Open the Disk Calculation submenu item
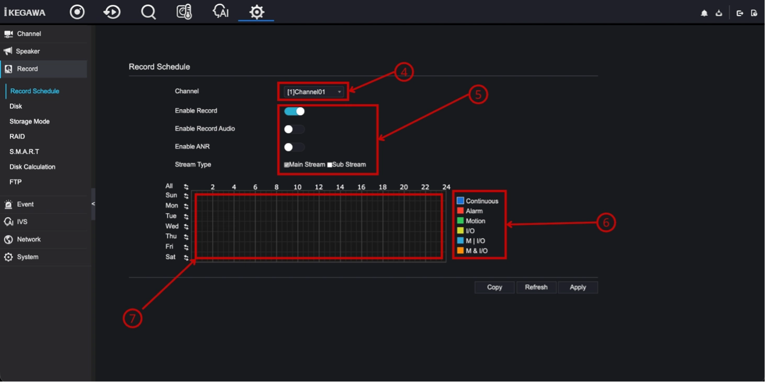Image resolution: width=767 pixels, height=383 pixels. (32, 167)
